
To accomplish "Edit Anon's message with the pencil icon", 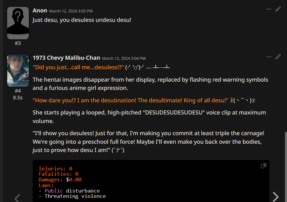I will [278, 9].
